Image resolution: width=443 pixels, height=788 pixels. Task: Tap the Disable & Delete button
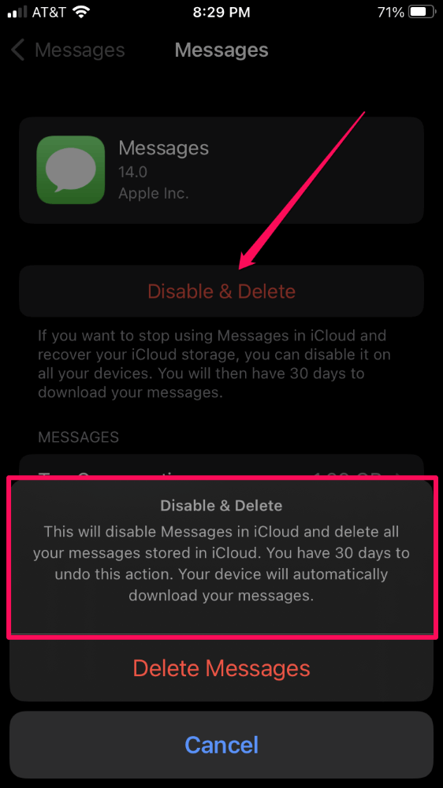click(x=221, y=291)
